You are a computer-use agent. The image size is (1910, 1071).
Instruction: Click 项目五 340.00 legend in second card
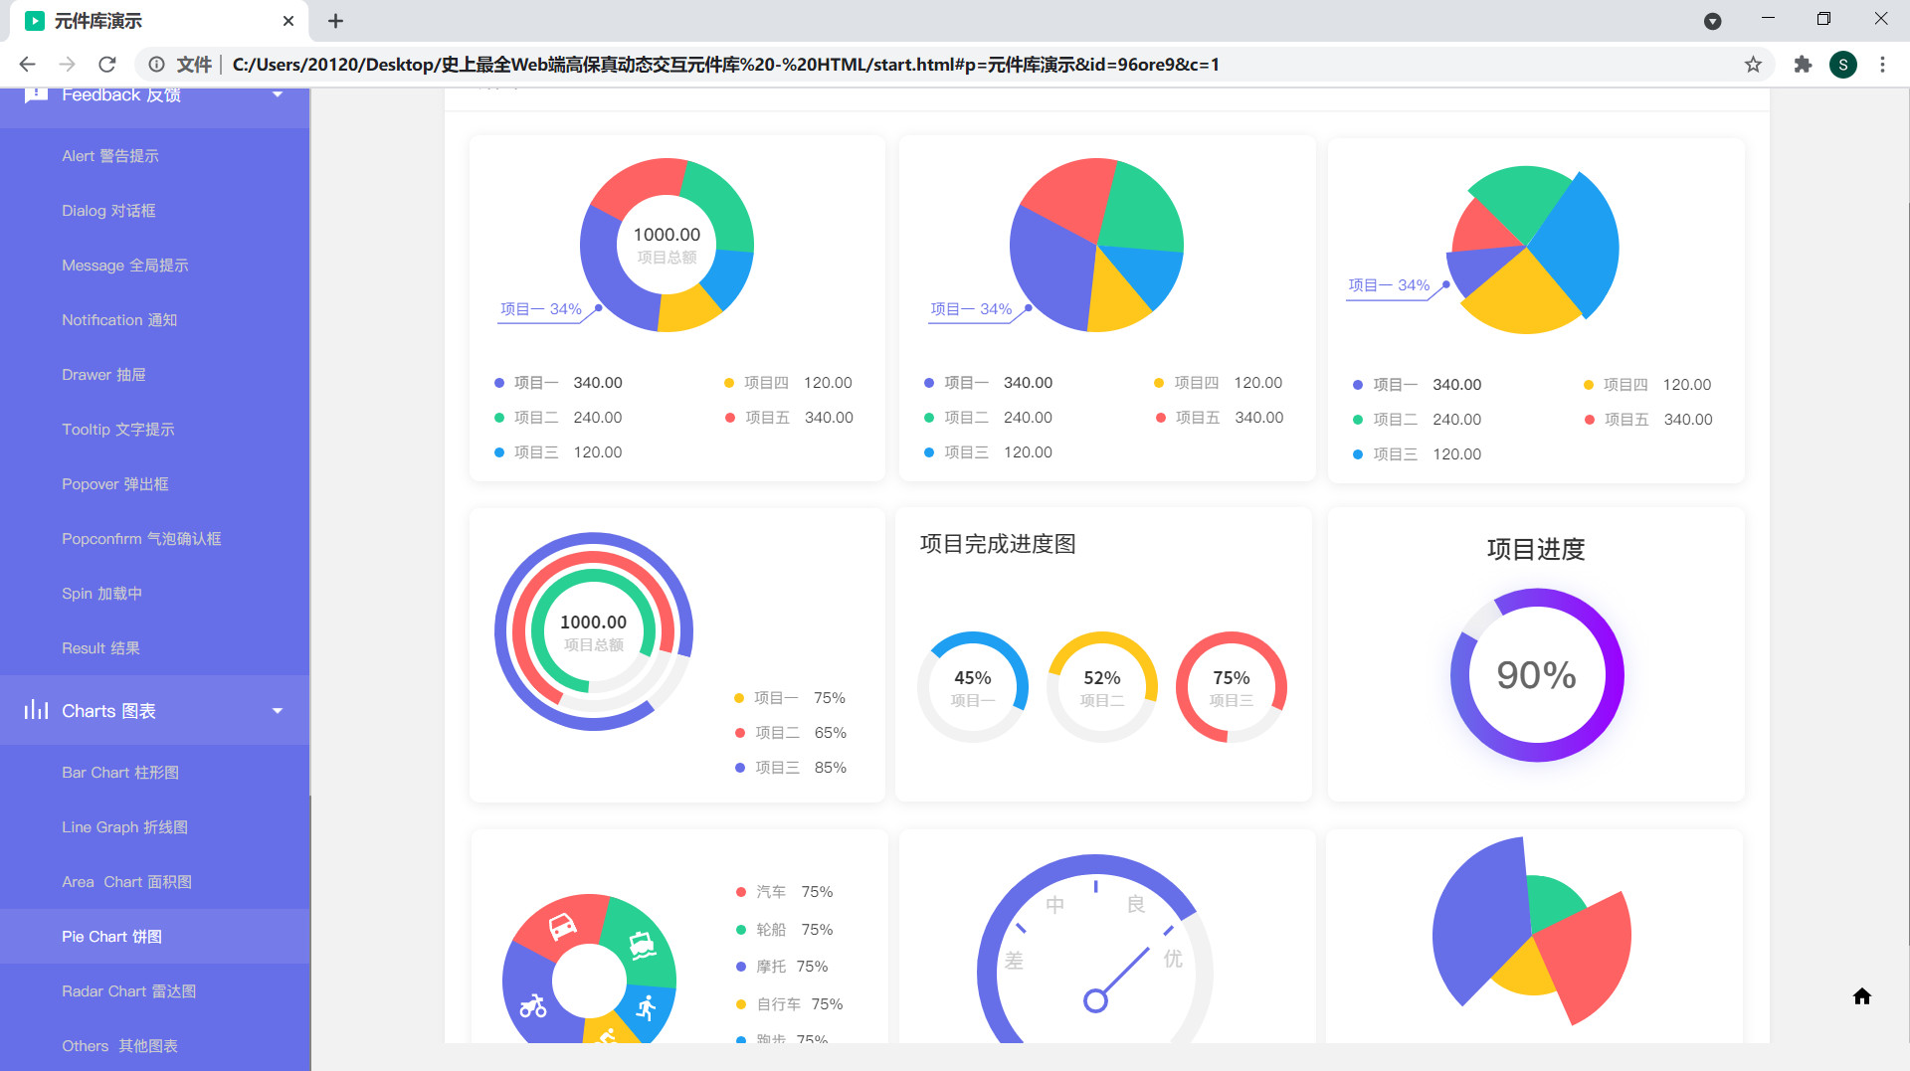point(1220,418)
